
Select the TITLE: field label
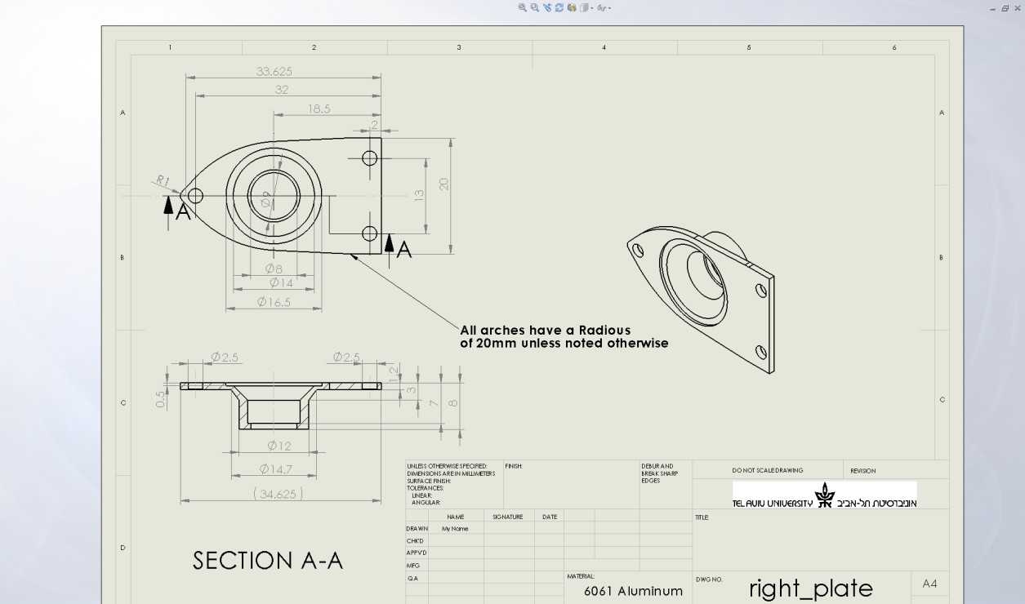click(702, 517)
